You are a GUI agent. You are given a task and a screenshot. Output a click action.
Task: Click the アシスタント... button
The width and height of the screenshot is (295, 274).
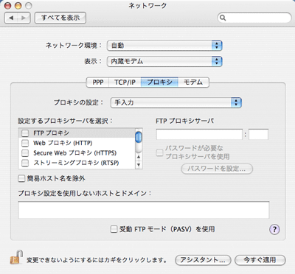pyautogui.click(x=203, y=260)
